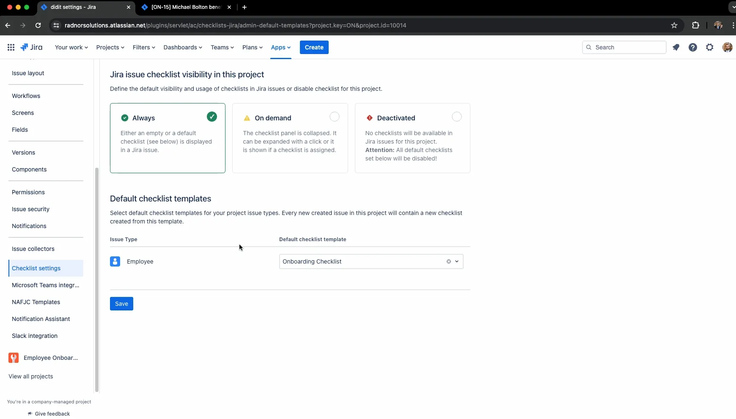Screen dimensions: 736x419
Task: Expand the Dashboards menu
Action: 183,47
